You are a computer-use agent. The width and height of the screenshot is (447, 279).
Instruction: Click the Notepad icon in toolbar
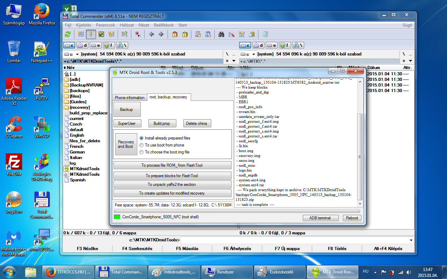point(265,34)
